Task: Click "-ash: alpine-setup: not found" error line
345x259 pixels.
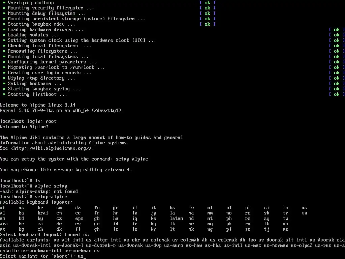Action: [x=39, y=192]
